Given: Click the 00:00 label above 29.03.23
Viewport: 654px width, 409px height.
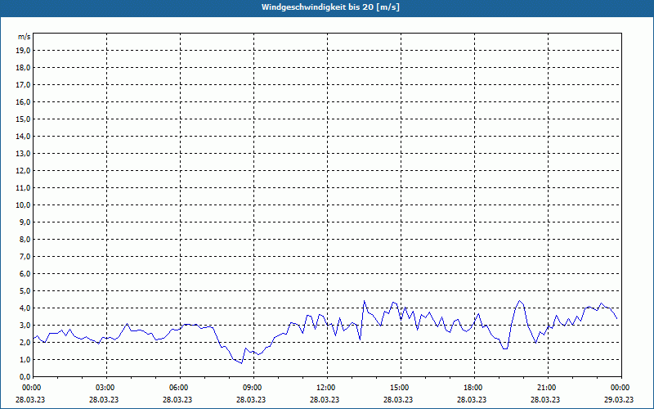Looking at the screenshot, I should coord(621,388).
